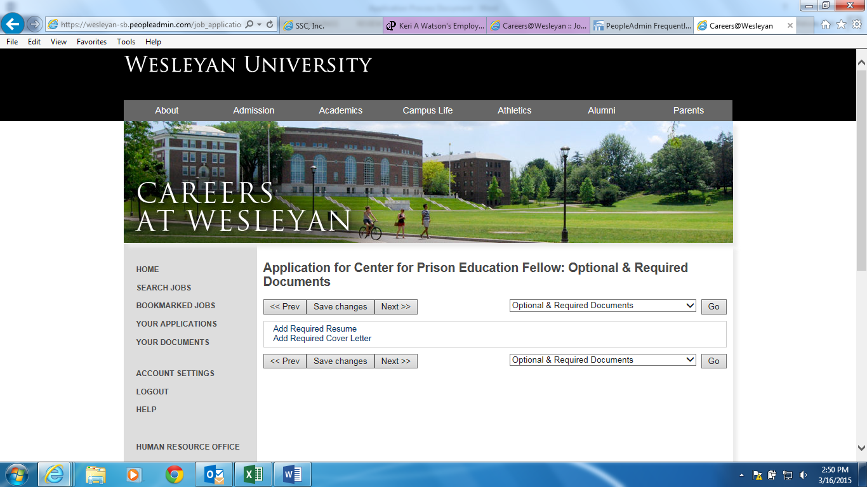Close the active Careers@Wesleyan tab

click(790, 26)
